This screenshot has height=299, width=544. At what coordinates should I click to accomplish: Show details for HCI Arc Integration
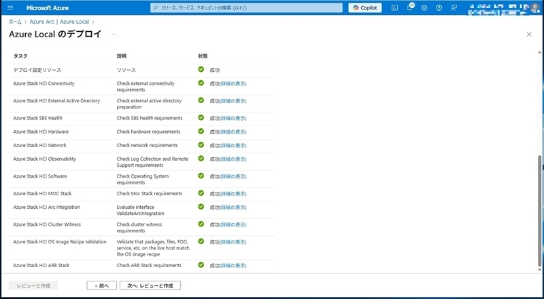[x=233, y=207]
